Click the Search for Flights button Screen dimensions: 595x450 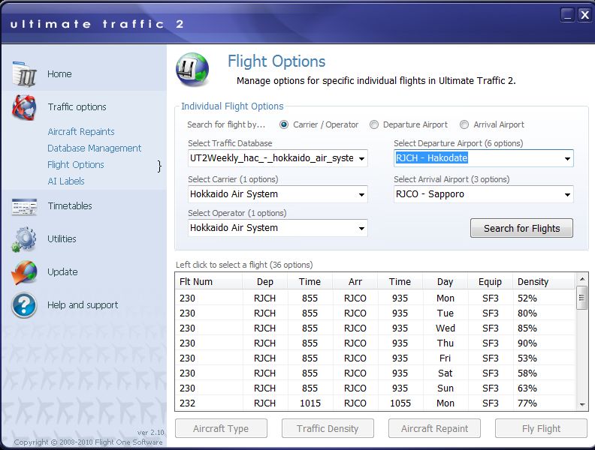(x=522, y=229)
